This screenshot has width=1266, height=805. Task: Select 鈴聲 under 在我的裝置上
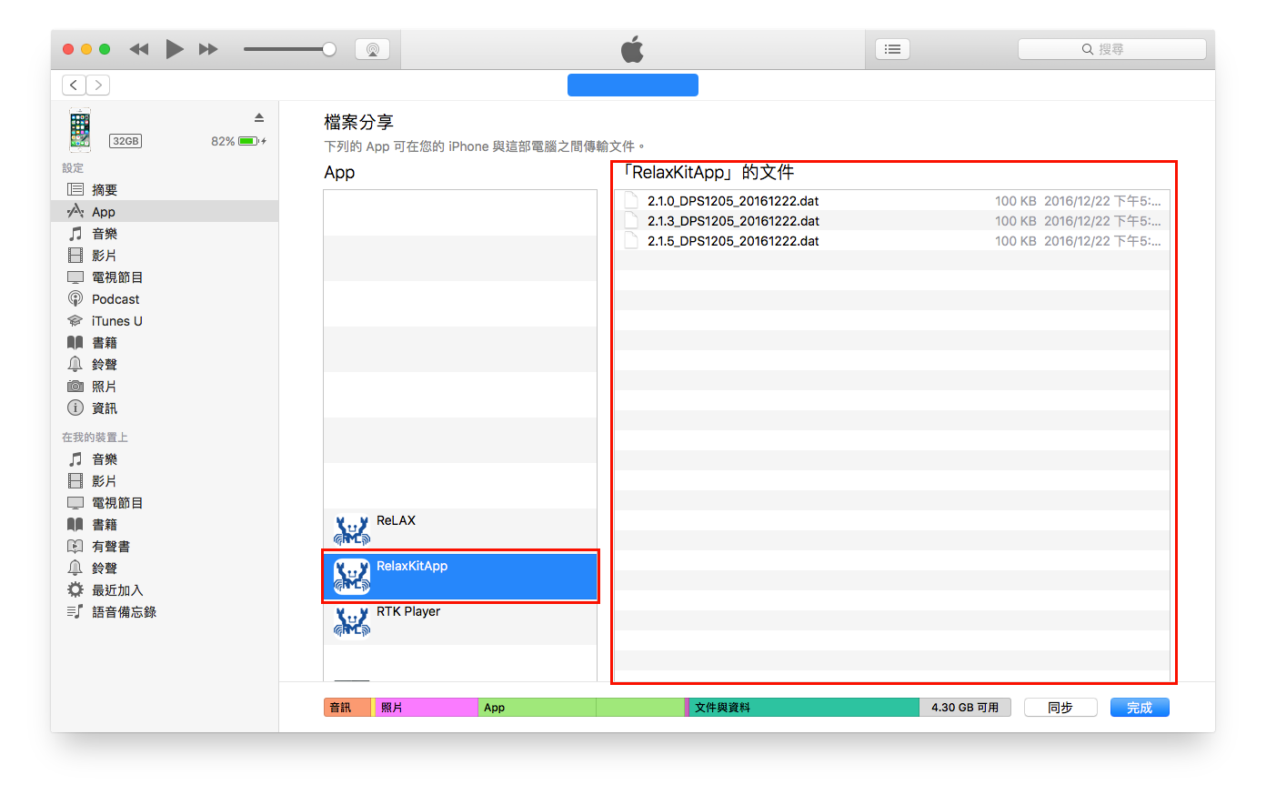[165, 568]
